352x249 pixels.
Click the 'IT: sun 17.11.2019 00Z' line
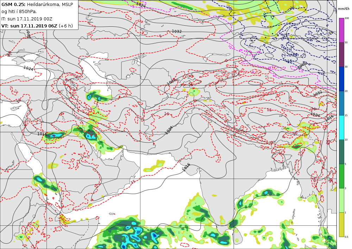[27, 19]
